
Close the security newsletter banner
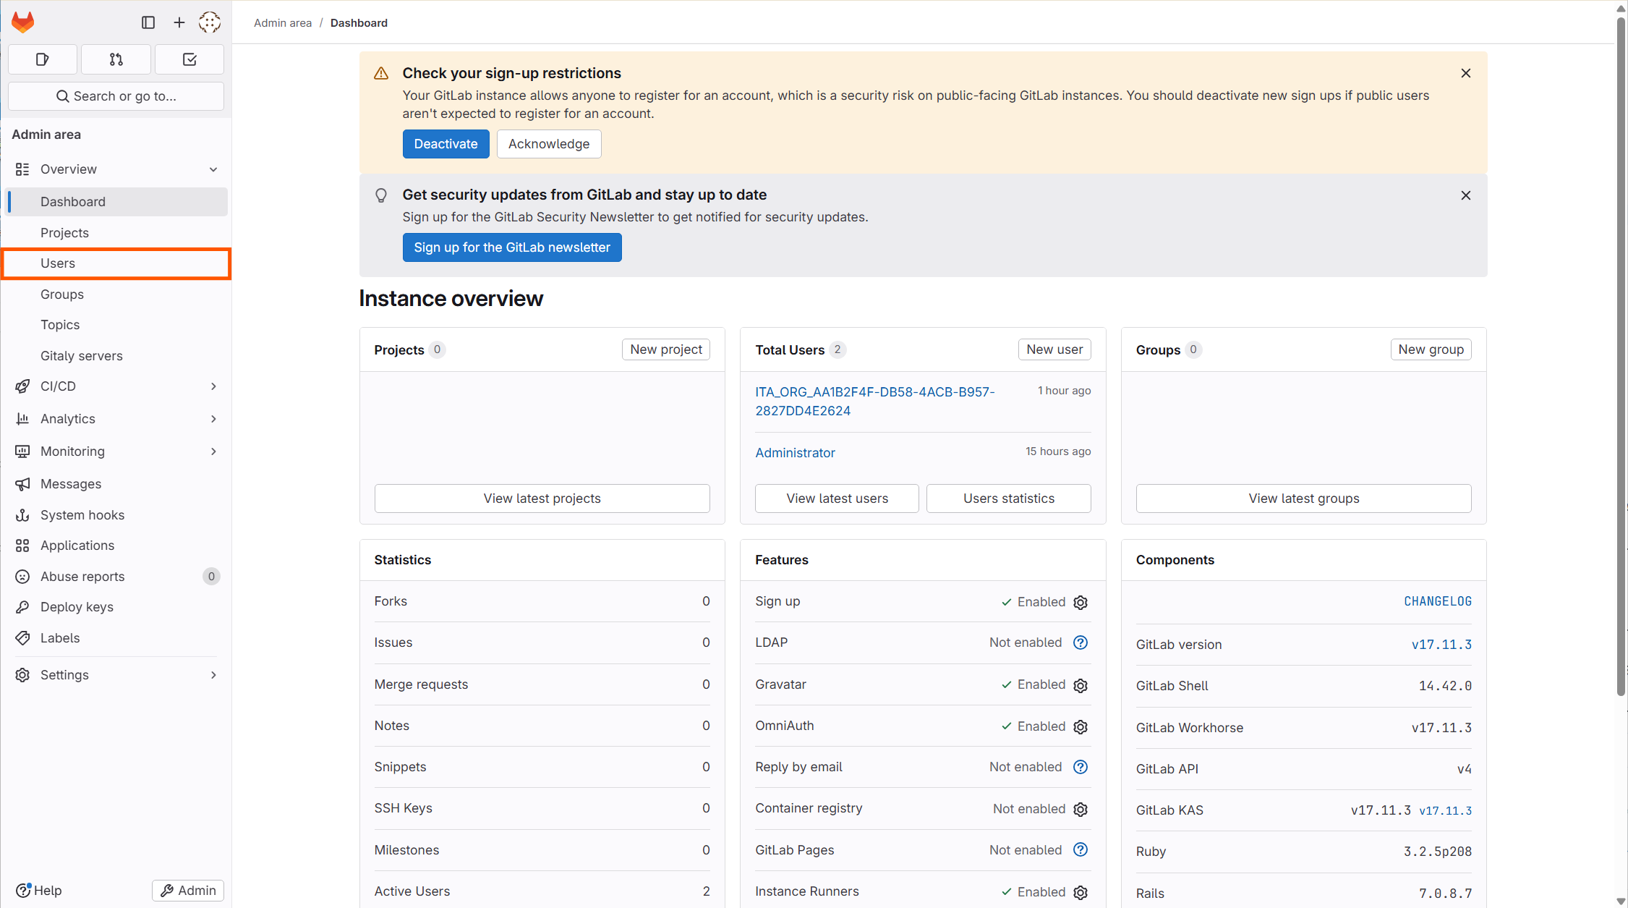click(1466, 195)
